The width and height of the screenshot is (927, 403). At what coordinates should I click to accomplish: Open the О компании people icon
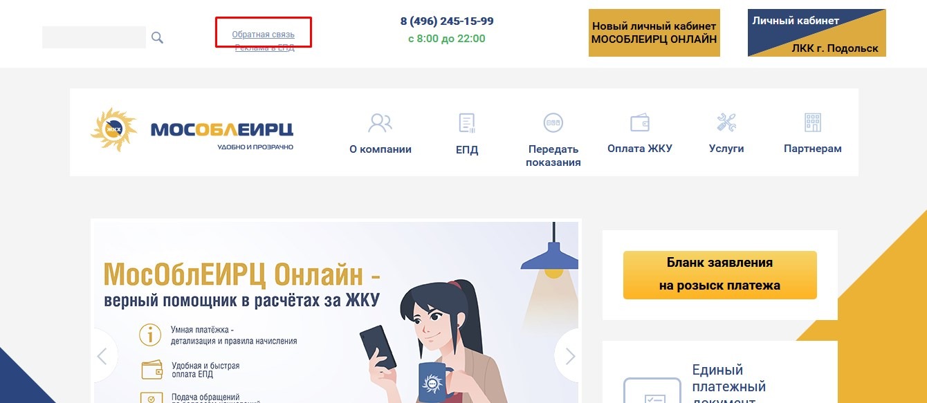(x=380, y=123)
